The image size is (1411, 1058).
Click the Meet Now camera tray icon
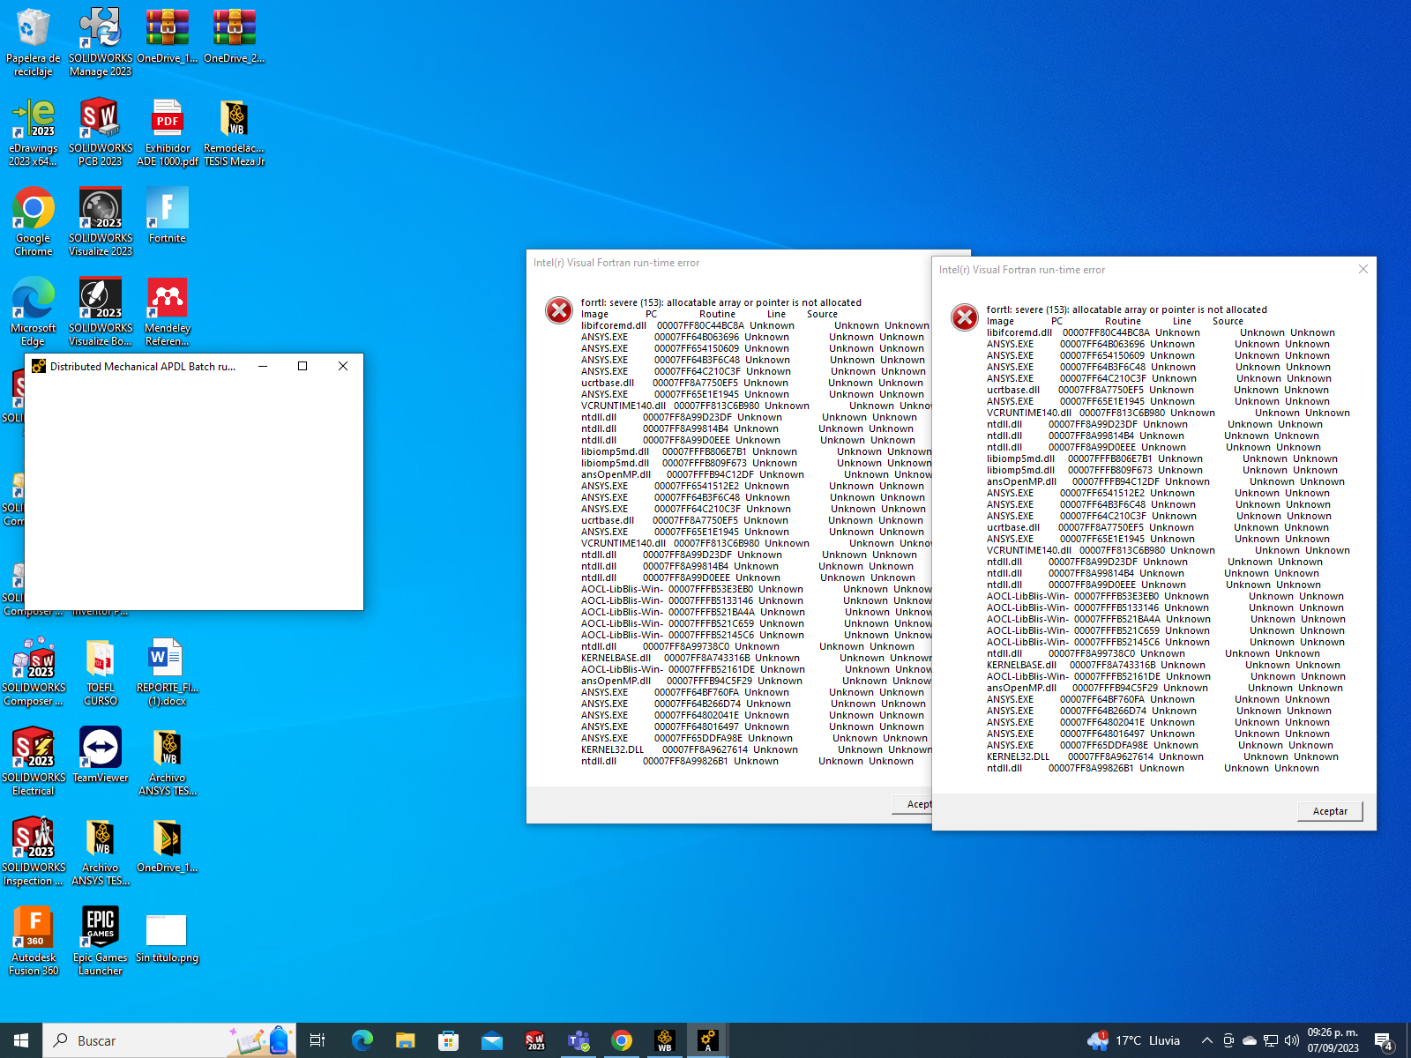[x=1228, y=1040]
